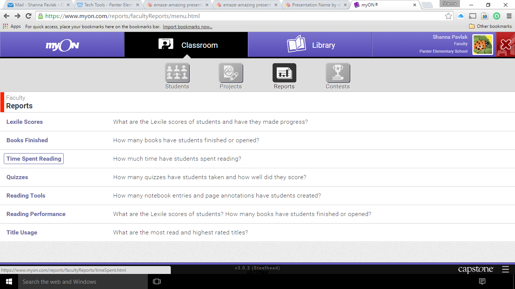The image size is (515, 289).
Task: Open the Title Usage report
Action: pos(22,233)
